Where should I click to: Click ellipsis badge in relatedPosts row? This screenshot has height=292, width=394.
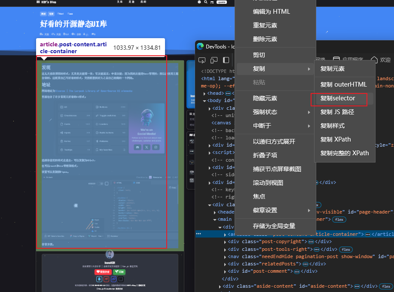tap(305, 264)
